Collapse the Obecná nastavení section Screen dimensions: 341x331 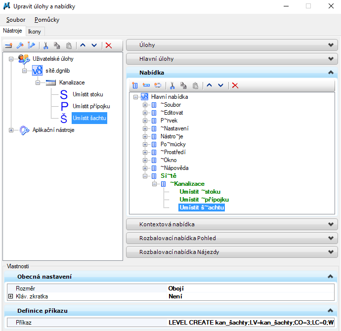330,277
